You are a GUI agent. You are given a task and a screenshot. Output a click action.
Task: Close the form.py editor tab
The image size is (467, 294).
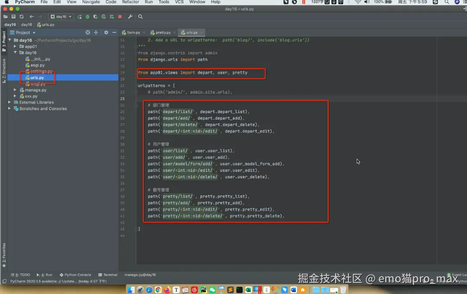(x=144, y=32)
